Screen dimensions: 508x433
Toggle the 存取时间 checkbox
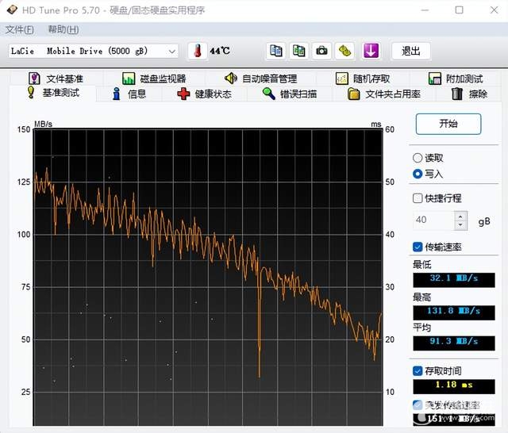tap(418, 371)
